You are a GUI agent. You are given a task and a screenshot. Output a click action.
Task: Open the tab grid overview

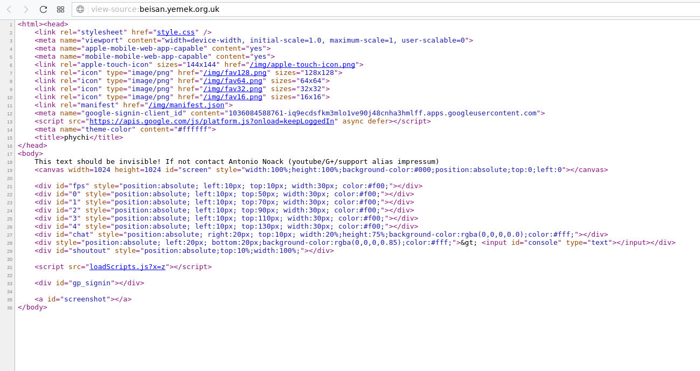coord(60,9)
